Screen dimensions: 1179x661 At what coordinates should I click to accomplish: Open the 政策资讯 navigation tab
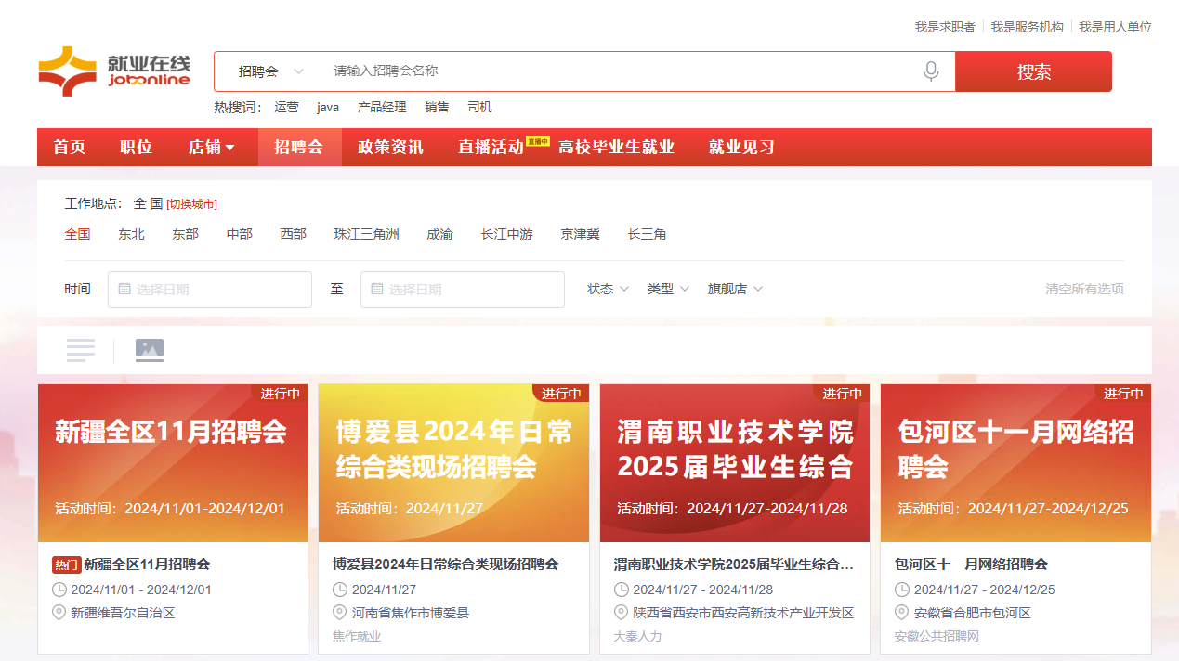point(390,148)
